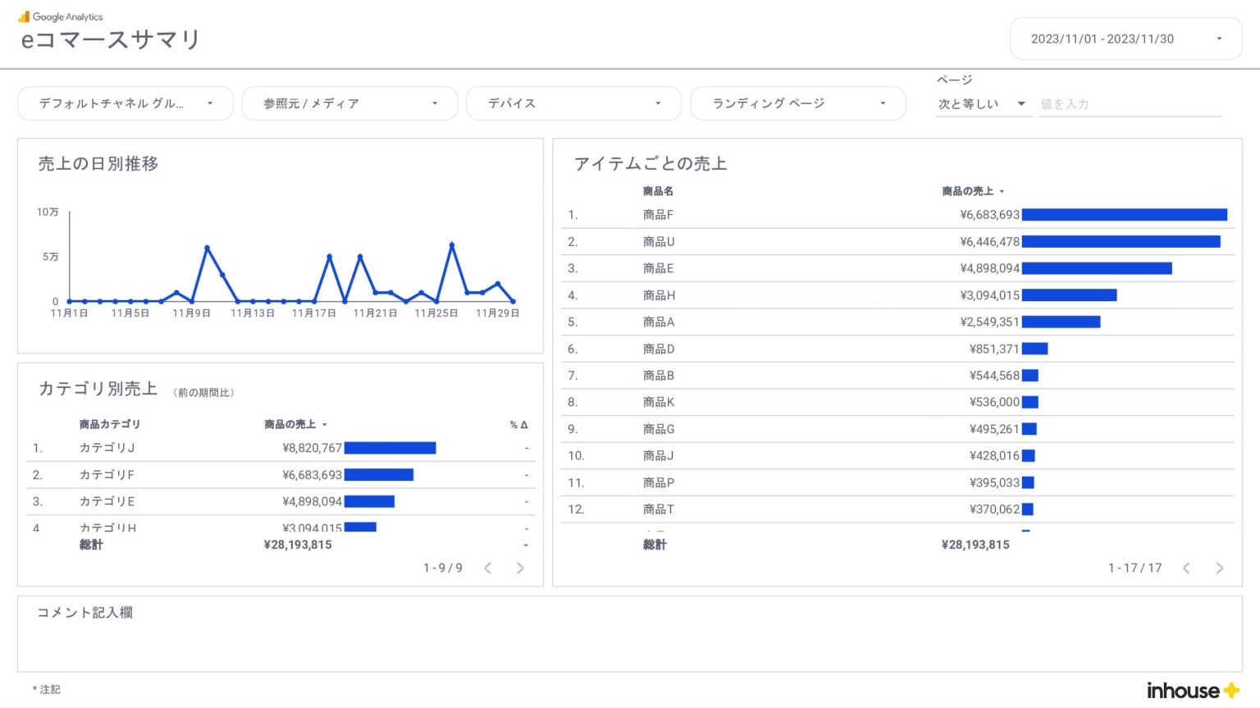Change the 次と等しい match condition
Image resolution: width=1260 pixels, height=708 pixels.
[982, 104]
